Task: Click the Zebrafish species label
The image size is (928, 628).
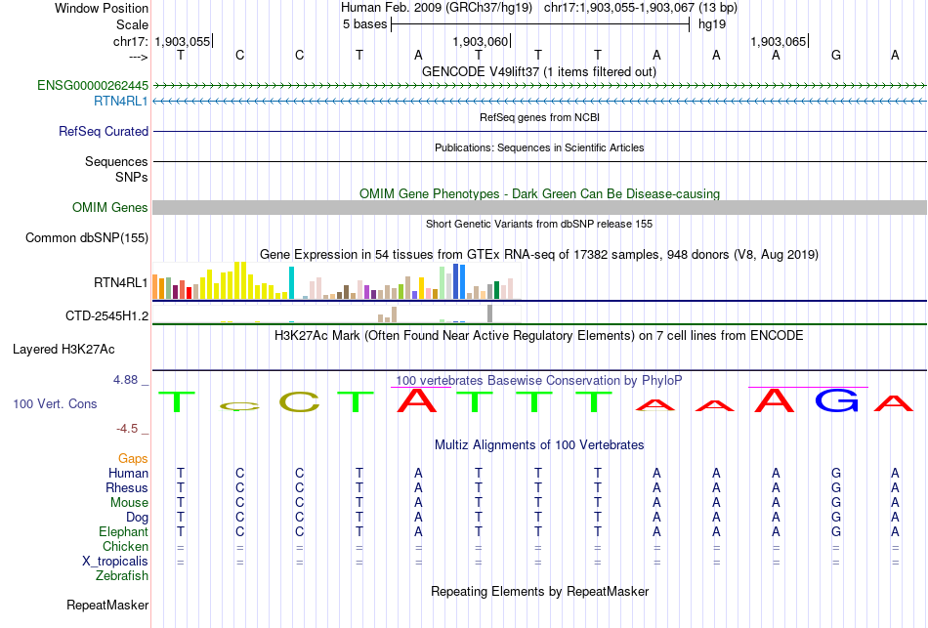Action: click(122, 576)
